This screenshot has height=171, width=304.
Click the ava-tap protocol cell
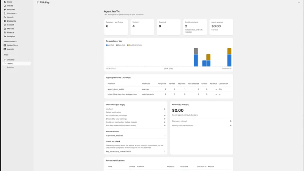pyautogui.click(x=146, y=89)
